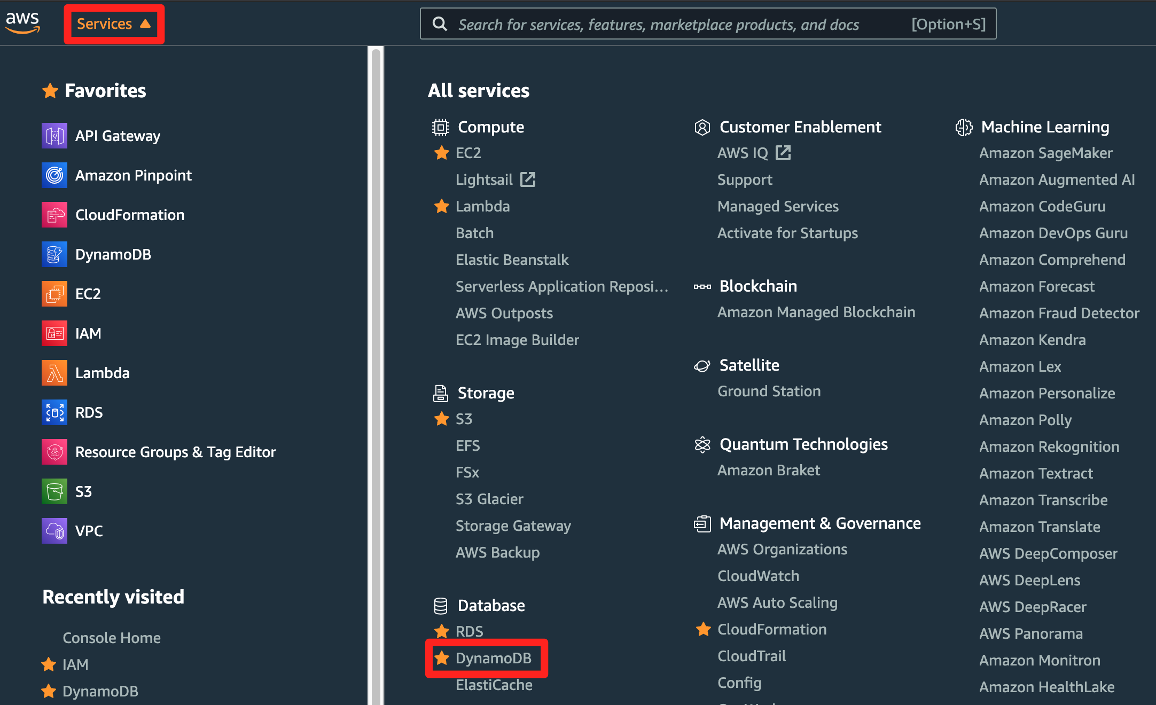Image resolution: width=1156 pixels, height=705 pixels.
Task: Toggle the star next to DynamoDB in Database
Action: coord(442,658)
